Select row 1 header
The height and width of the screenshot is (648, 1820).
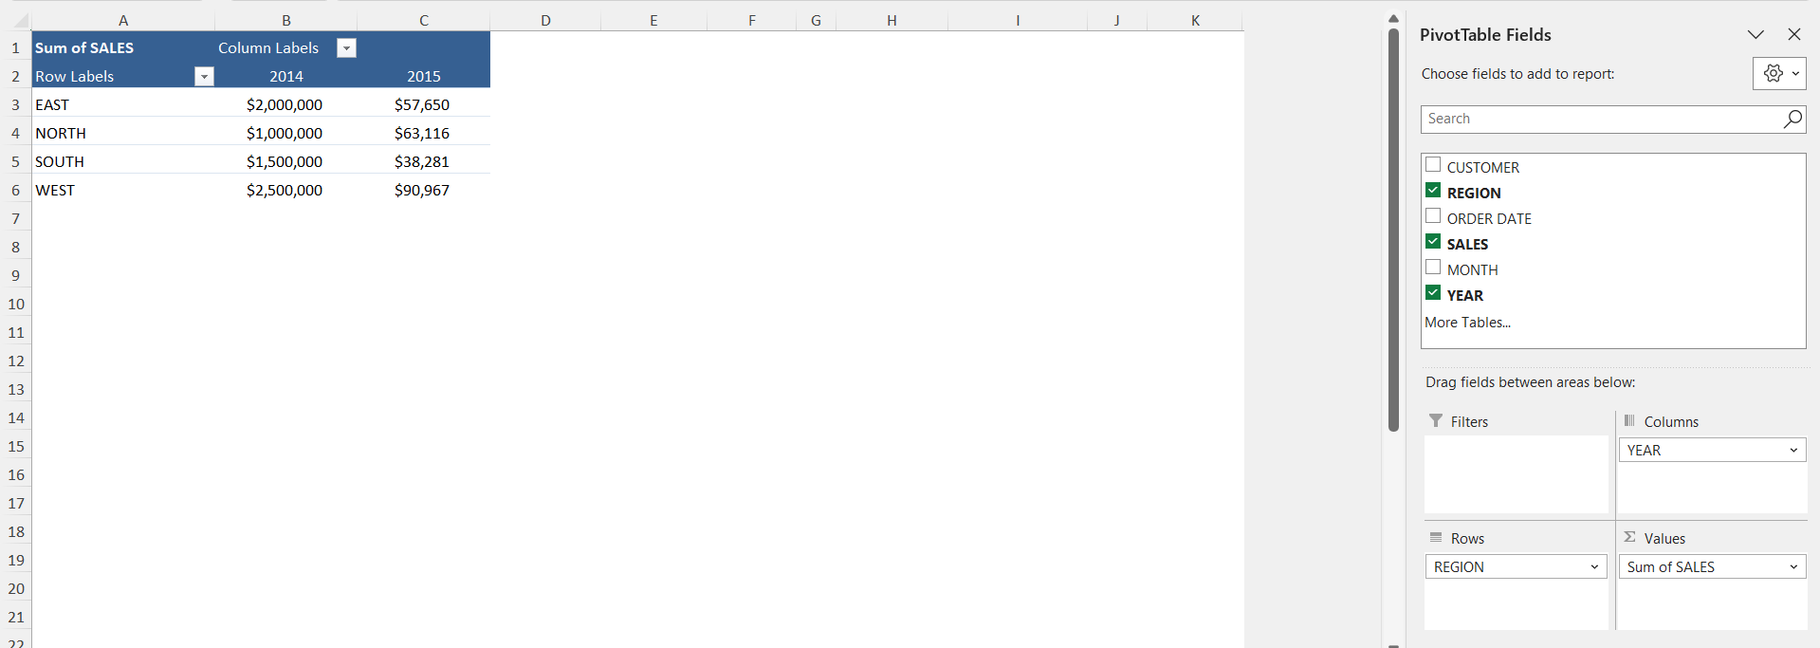pos(16,47)
